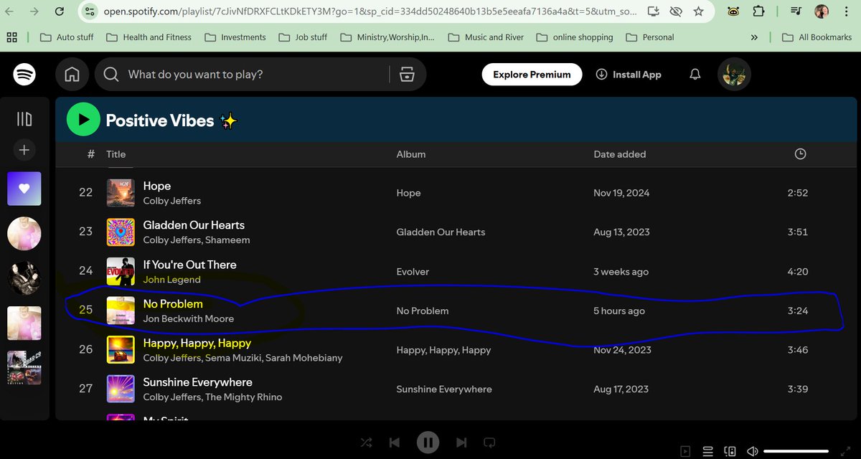
Task: Skip to next track
Action: pyautogui.click(x=461, y=443)
